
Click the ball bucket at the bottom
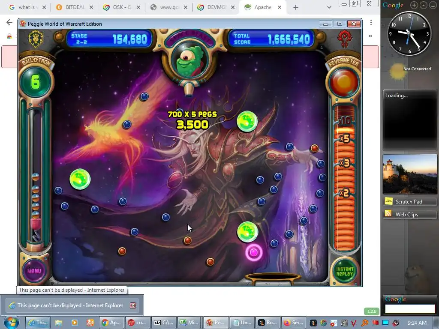tap(273, 278)
